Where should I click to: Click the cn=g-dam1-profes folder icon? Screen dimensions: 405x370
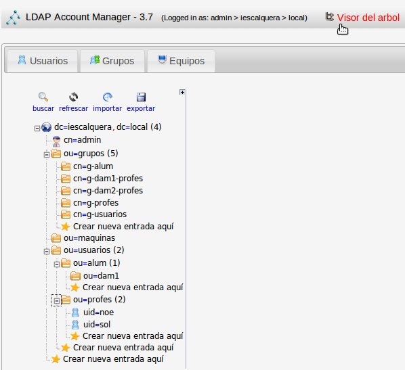65,179
